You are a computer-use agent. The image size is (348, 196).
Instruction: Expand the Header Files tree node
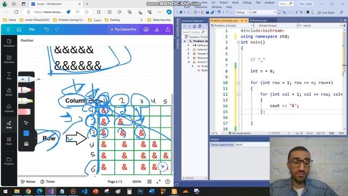[189, 53]
